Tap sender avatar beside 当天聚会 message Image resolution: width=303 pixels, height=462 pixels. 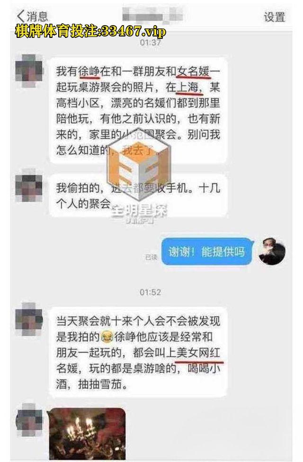coord(29,319)
